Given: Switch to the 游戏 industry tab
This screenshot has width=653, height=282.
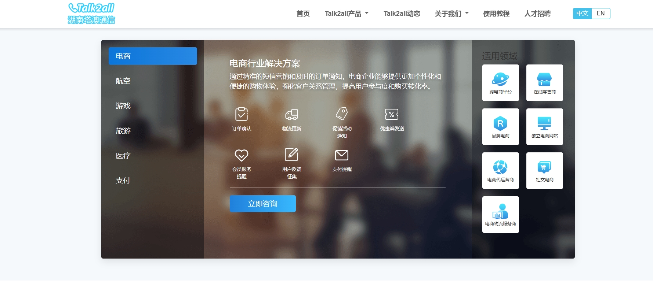Looking at the screenshot, I should (x=123, y=106).
